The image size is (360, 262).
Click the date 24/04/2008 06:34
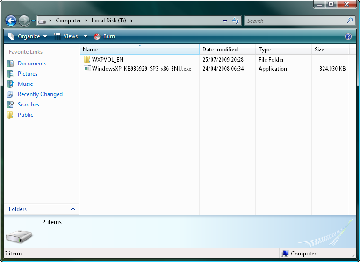tap(223, 69)
